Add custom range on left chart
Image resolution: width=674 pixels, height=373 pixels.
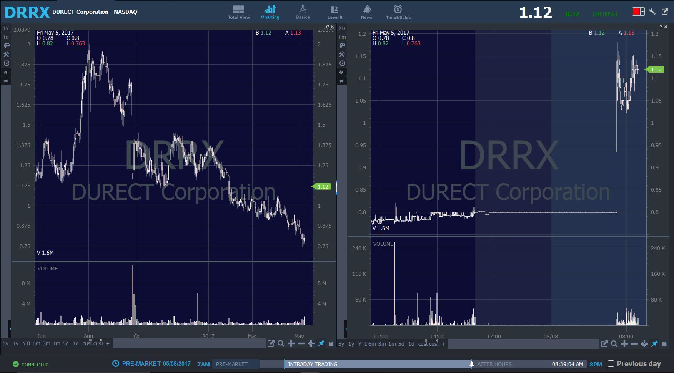point(108,344)
